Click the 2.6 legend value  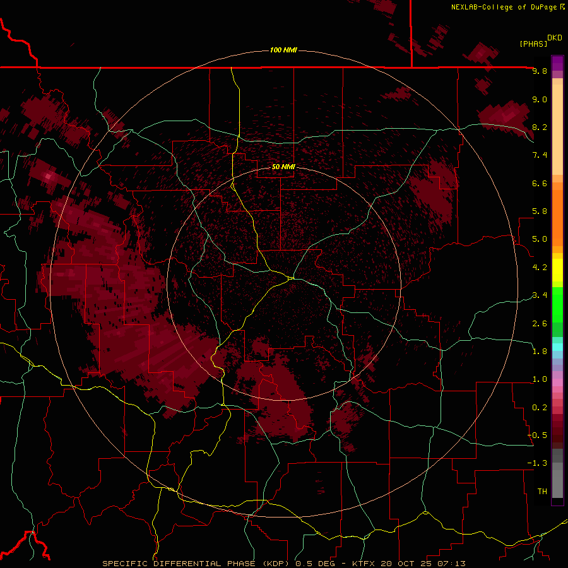coord(540,324)
